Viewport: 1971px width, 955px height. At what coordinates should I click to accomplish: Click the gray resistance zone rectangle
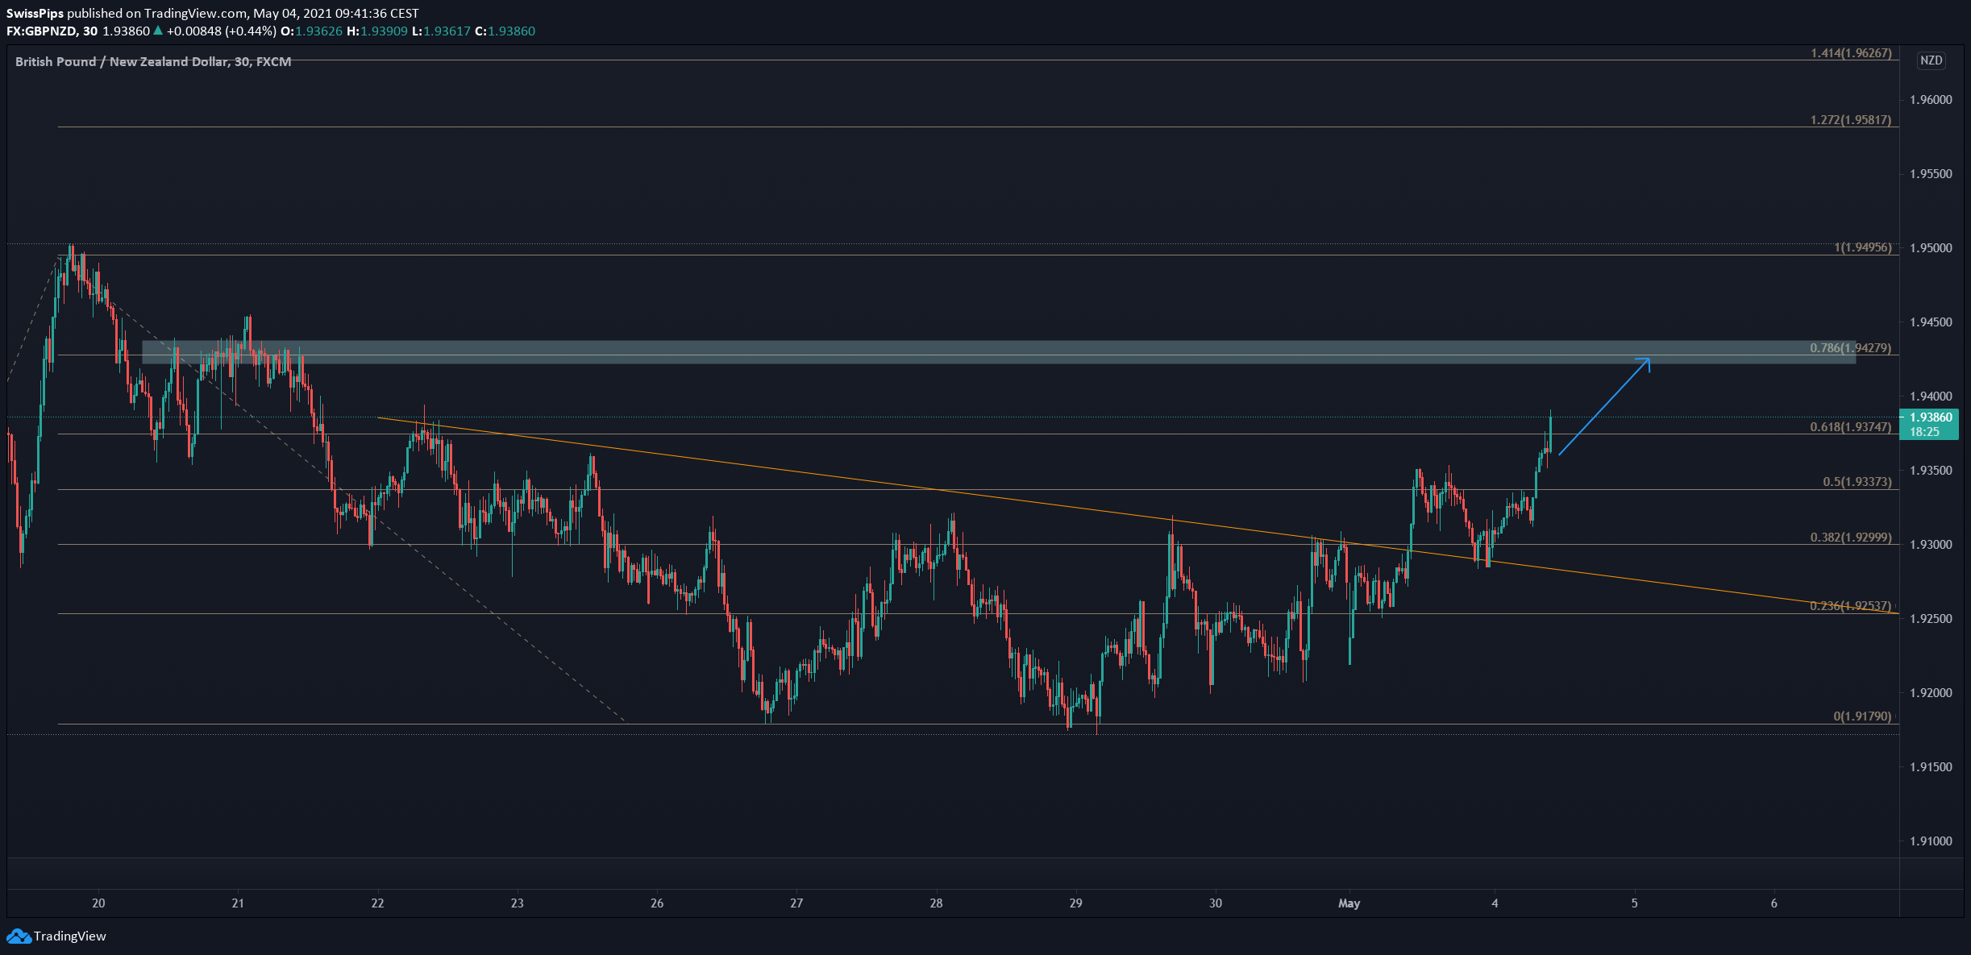pos(999,352)
